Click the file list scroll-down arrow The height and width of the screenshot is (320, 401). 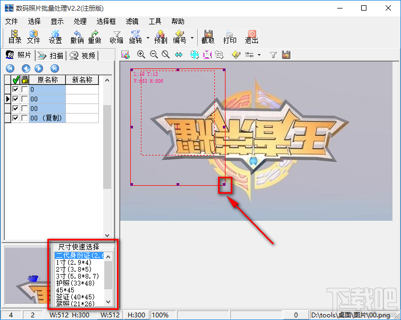pos(107,235)
